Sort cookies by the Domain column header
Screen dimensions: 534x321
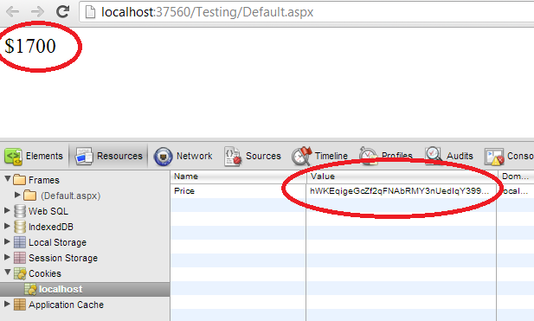click(516, 177)
